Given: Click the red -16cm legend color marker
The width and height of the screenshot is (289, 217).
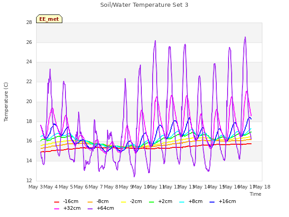Looking at the screenshot, I should point(56,202).
